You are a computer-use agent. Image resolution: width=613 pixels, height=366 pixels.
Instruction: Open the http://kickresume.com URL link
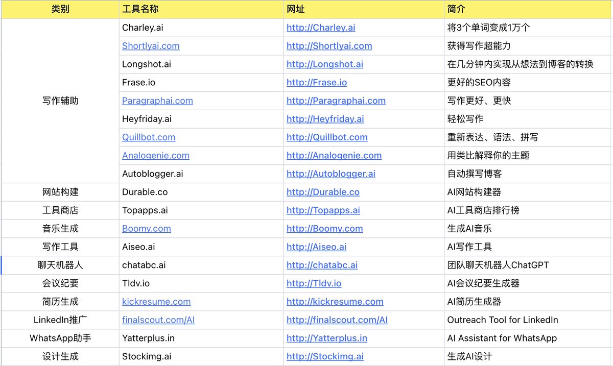click(335, 302)
